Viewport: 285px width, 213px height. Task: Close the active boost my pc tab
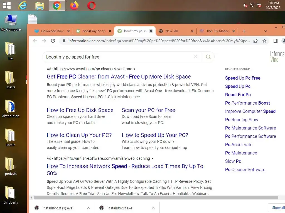pyautogui.click(x=151, y=31)
